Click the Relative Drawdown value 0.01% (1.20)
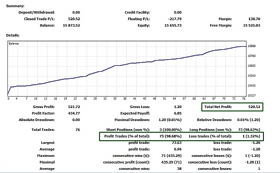The width and height of the screenshot is (280, 173). [249, 120]
